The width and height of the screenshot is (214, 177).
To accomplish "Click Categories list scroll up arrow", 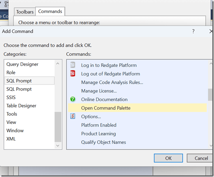I will (58, 64).
